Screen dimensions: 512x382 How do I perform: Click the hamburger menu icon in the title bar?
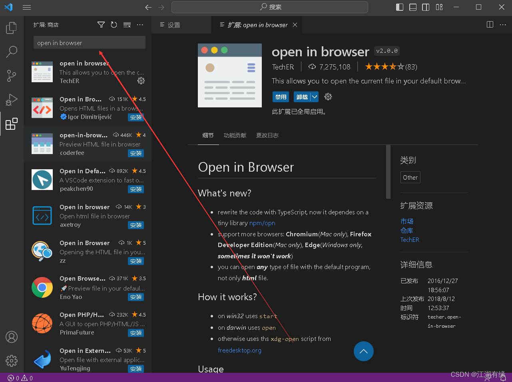pyautogui.click(x=27, y=7)
